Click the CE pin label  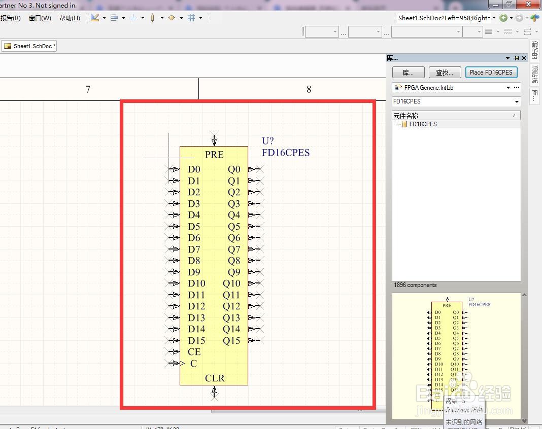click(194, 351)
